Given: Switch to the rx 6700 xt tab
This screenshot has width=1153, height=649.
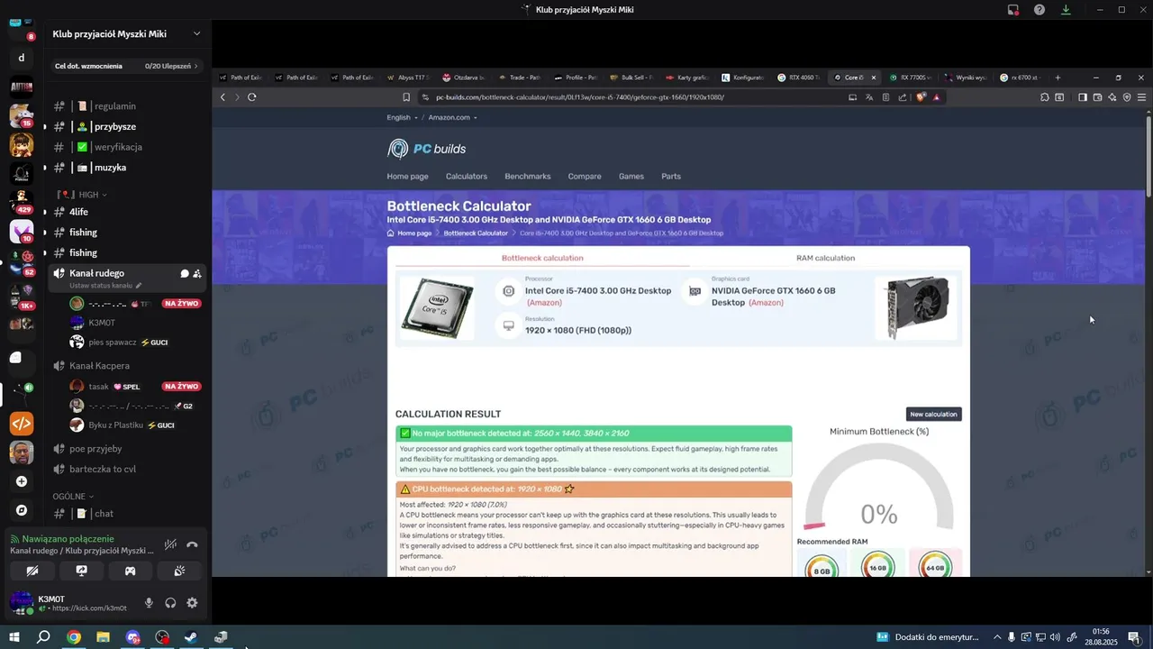Looking at the screenshot, I should [1021, 78].
